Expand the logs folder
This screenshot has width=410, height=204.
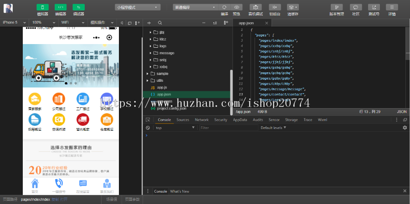(x=151, y=46)
